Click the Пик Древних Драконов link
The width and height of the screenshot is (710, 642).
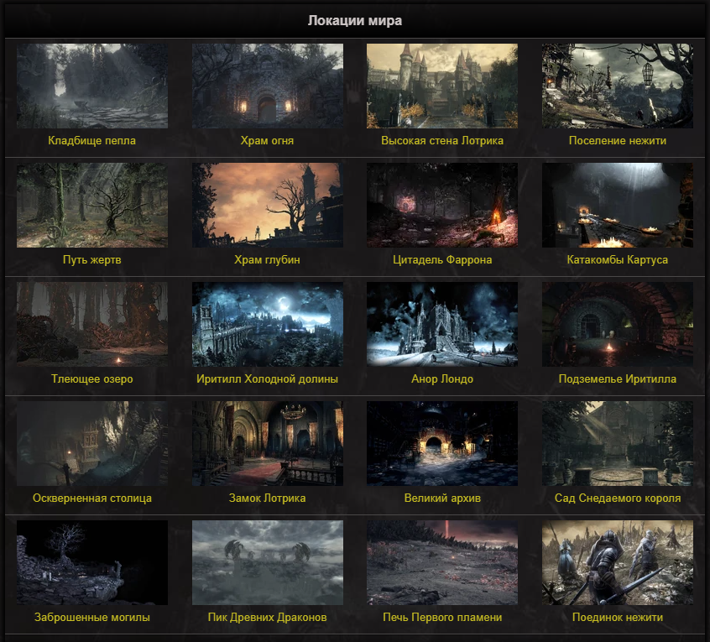(267, 617)
